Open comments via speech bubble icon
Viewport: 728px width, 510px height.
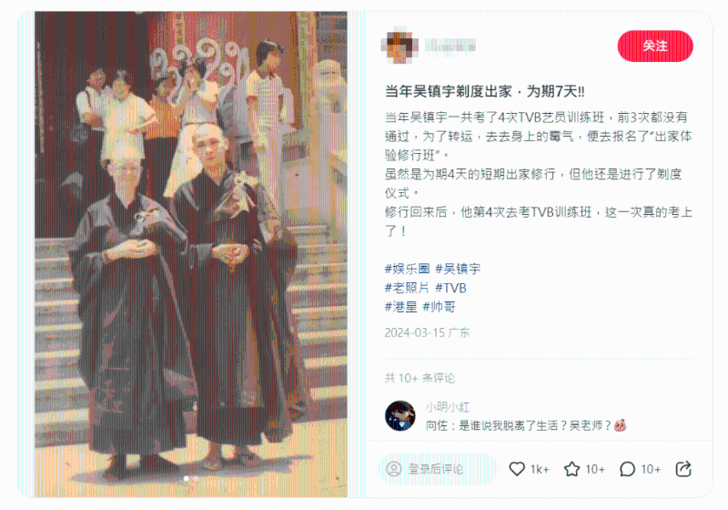point(627,469)
